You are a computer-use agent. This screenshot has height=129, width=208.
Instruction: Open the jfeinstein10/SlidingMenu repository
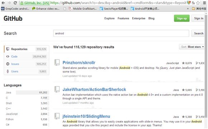(x=86, y=116)
